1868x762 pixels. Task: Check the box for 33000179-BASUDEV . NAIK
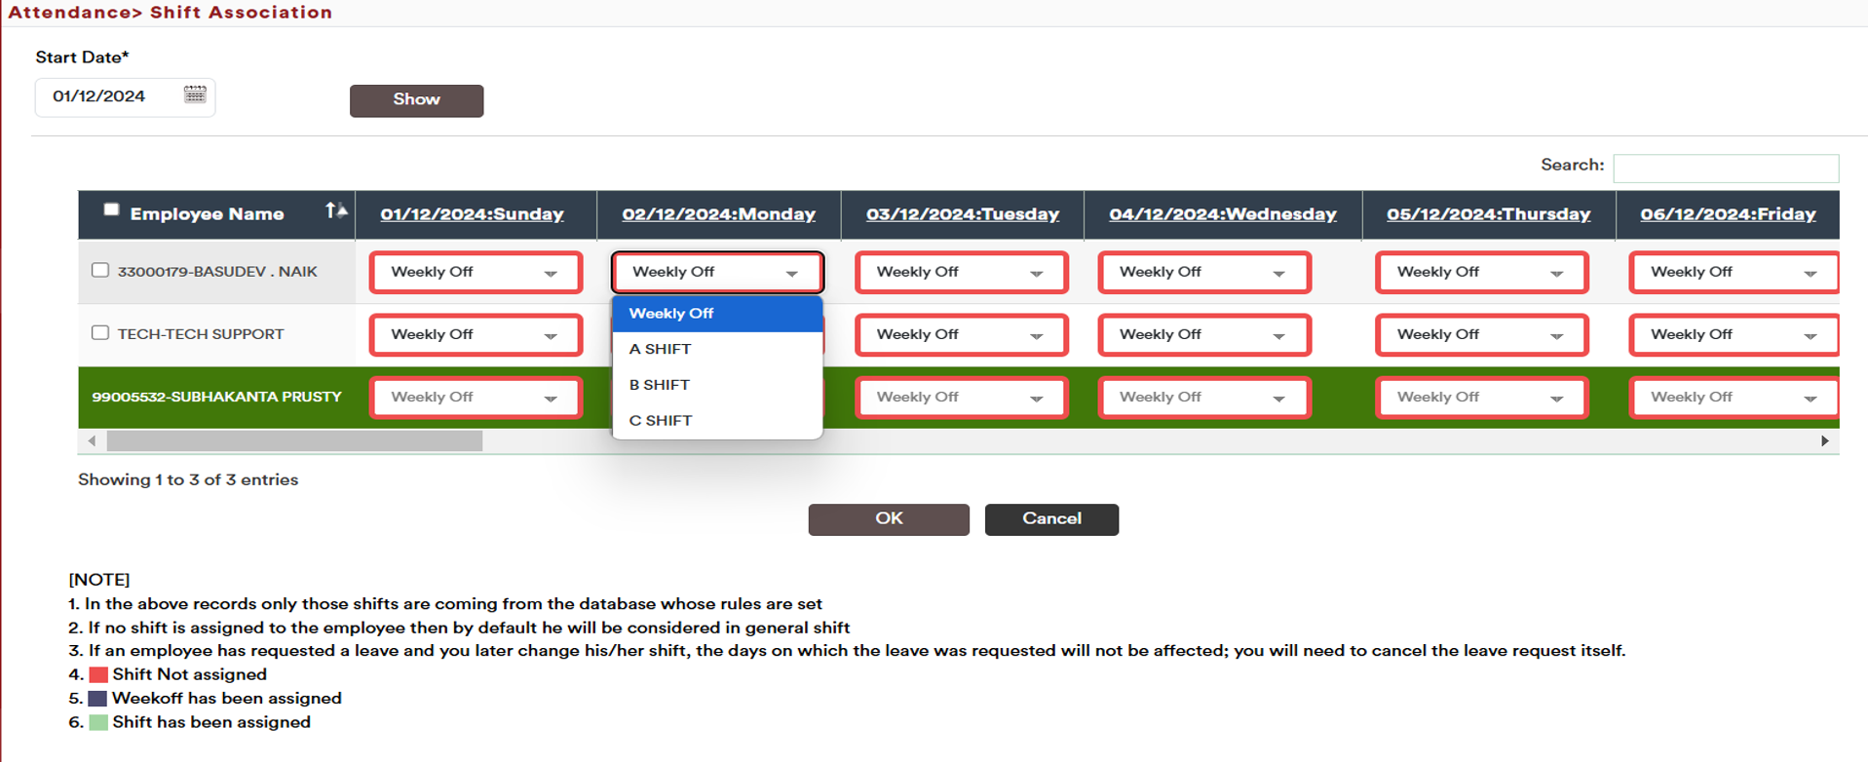pyautogui.click(x=100, y=270)
